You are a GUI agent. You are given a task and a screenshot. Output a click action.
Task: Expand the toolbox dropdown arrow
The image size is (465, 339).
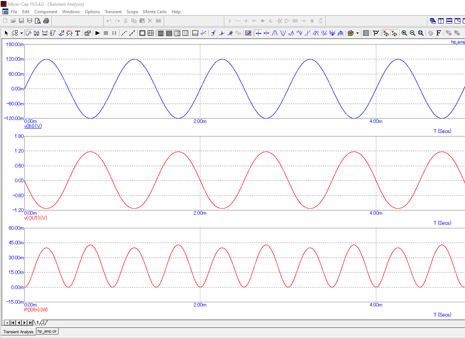(357, 33)
